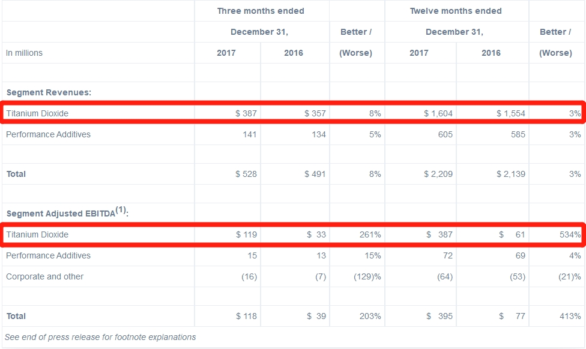Click the footnote explanations note text
The height and width of the screenshot is (349, 586).
click(101, 337)
